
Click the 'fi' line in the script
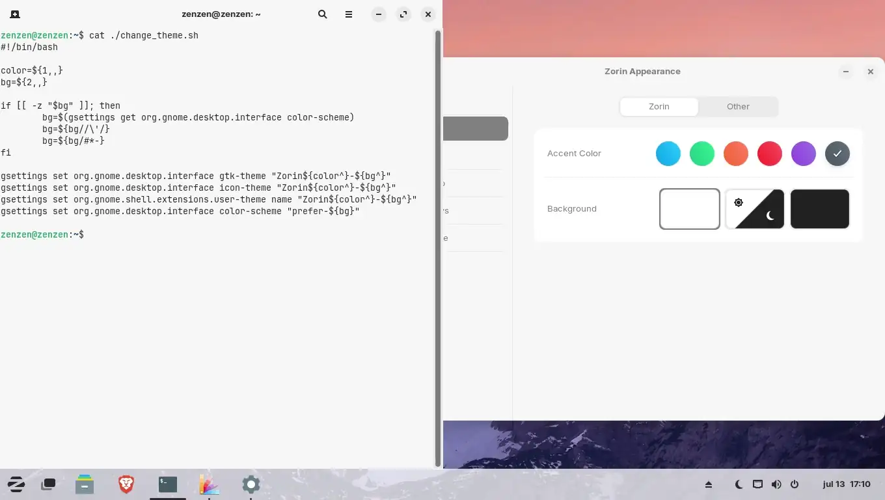6,152
